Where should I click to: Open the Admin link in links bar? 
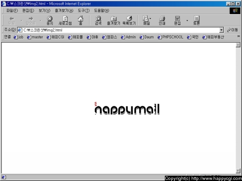pos(128,37)
